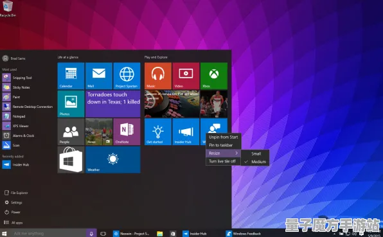This screenshot has height=237, width=383.
Task: Open Task View on the taskbar
Action: 103,234
